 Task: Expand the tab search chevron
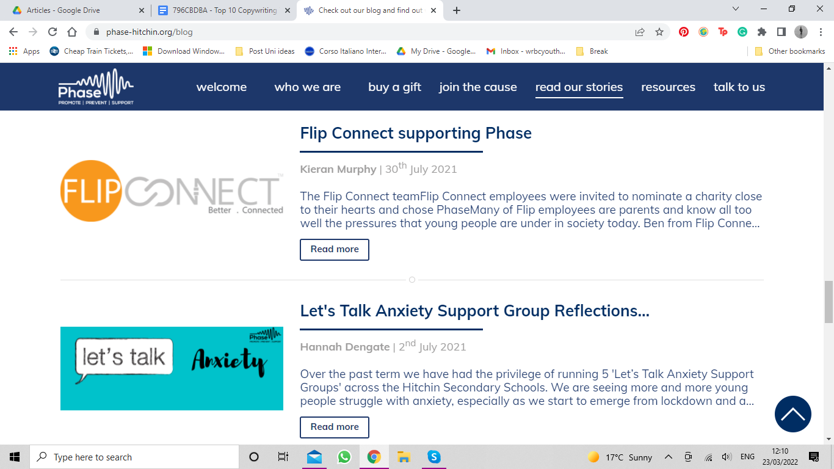click(735, 9)
